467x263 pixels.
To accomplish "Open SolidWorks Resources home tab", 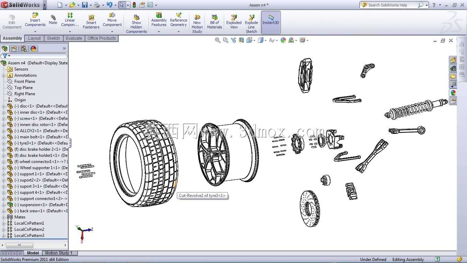I will pyautogui.click(x=453, y=60).
